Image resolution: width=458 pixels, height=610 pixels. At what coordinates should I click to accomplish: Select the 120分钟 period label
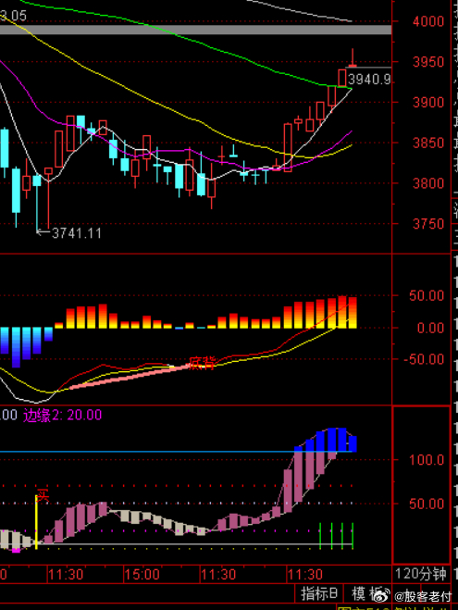[421, 574]
